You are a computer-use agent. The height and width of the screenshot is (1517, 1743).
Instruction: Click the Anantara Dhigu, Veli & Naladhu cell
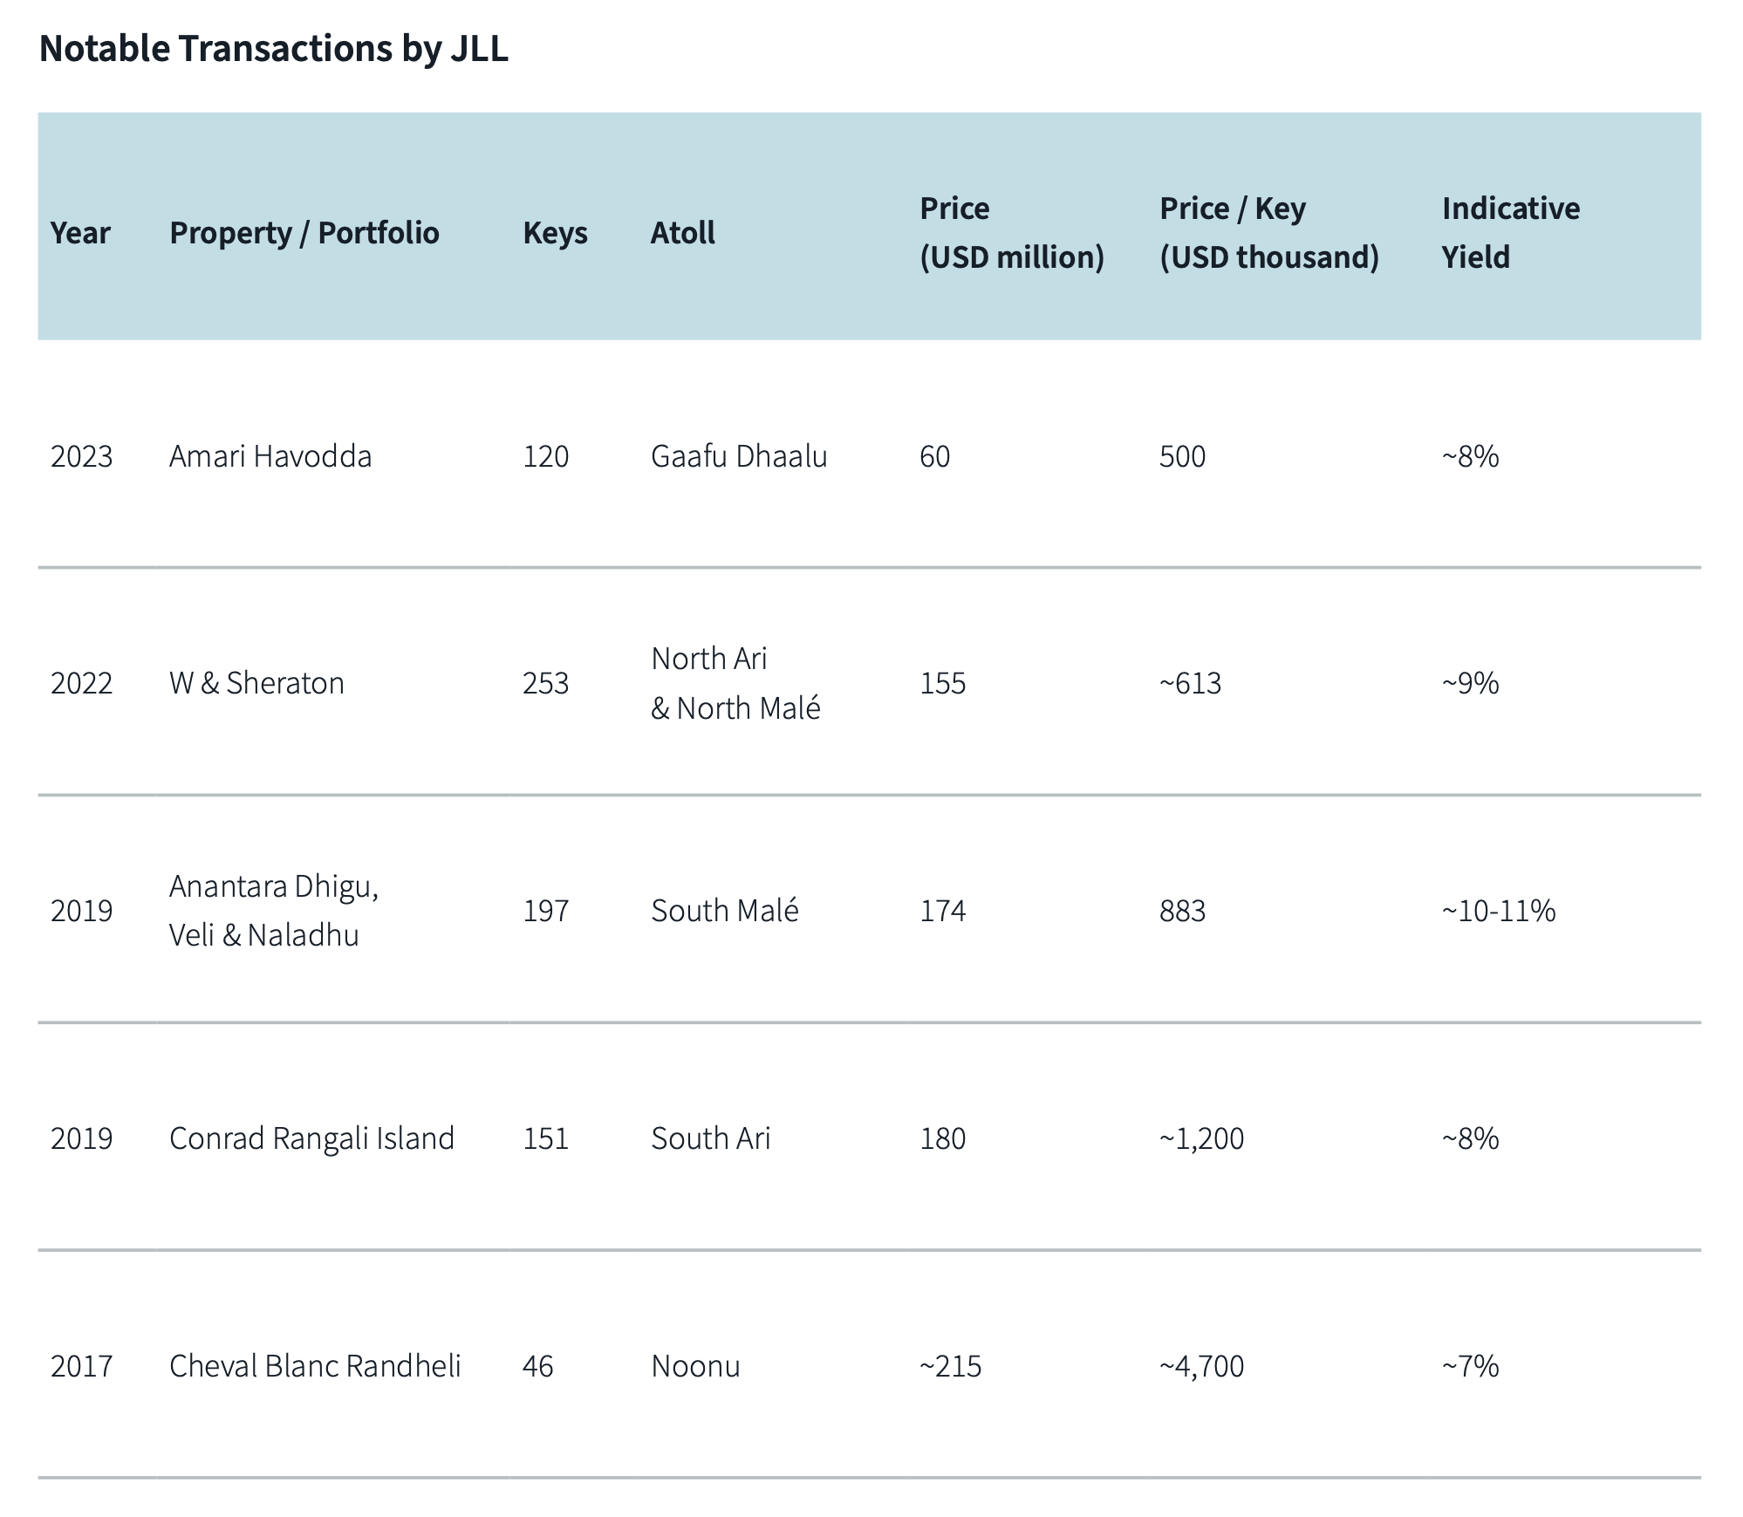274,911
